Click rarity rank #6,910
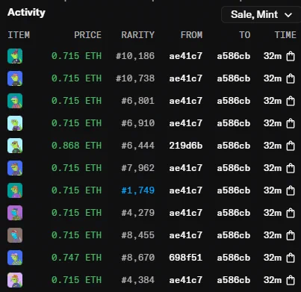 point(138,123)
